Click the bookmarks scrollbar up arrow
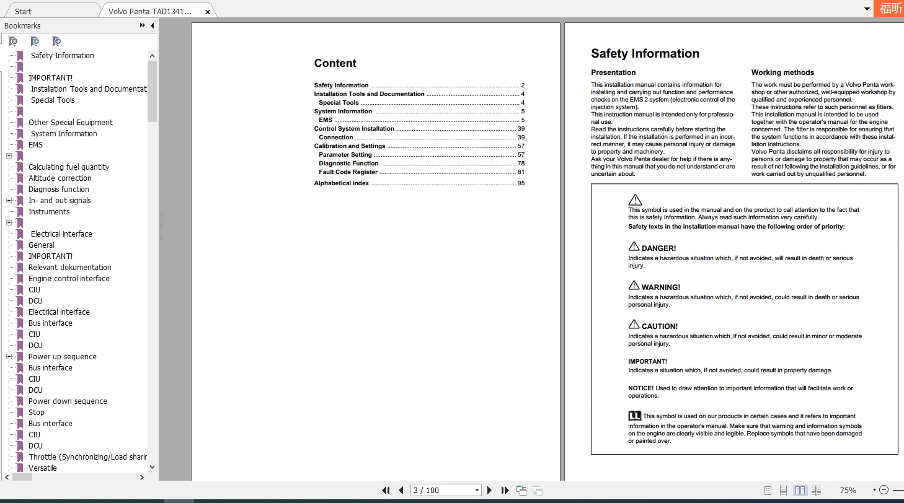Screen dimensions: 904x503 tap(153, 56)
